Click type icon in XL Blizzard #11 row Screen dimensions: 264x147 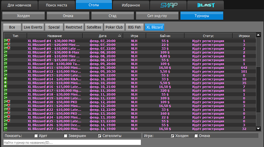click(x=5, y=68)
